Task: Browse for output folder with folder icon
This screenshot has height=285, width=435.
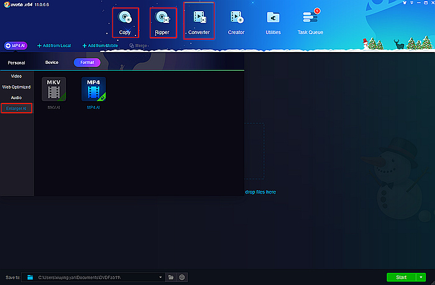Action: [x=171, y=277]
